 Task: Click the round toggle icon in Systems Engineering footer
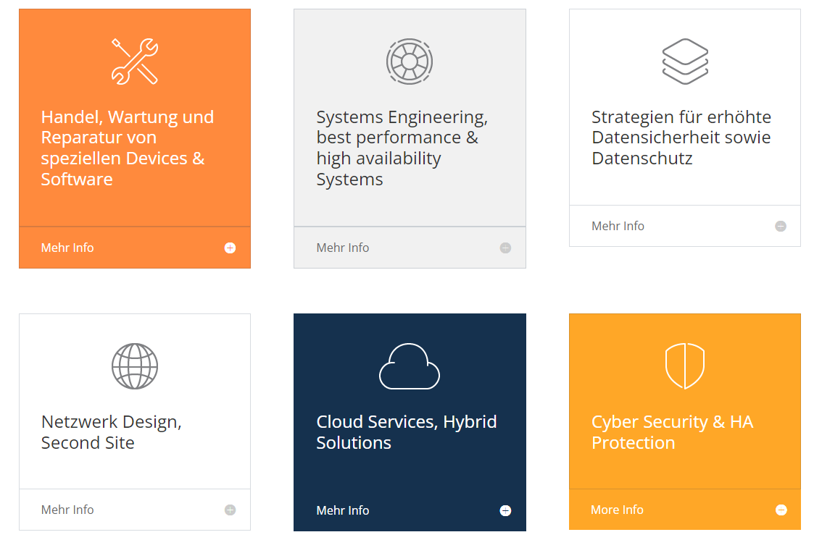coord(505,248)
